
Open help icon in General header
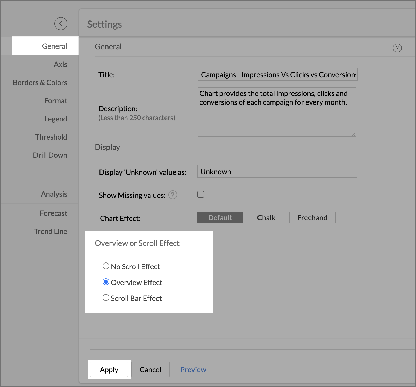397,48
